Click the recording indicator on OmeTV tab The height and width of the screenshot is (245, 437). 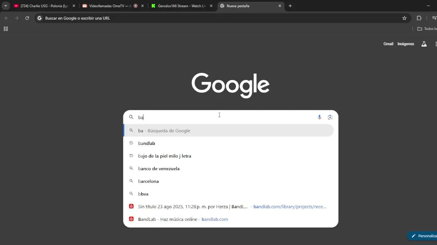136,6
